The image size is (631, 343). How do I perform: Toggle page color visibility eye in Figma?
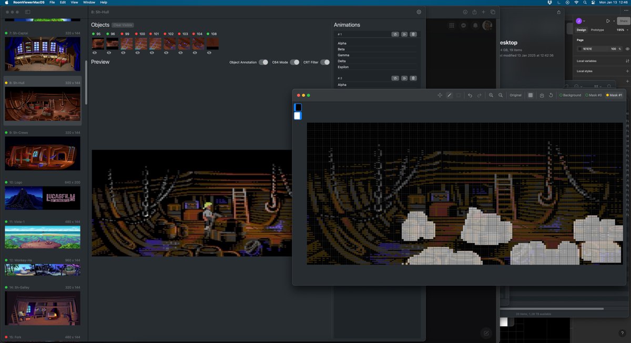pos(627,49)
